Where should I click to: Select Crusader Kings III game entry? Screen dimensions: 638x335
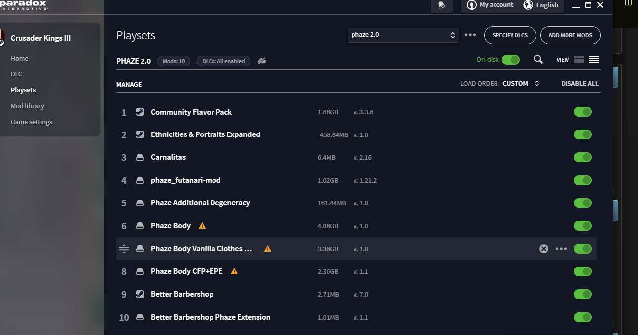tap(41, 38)
